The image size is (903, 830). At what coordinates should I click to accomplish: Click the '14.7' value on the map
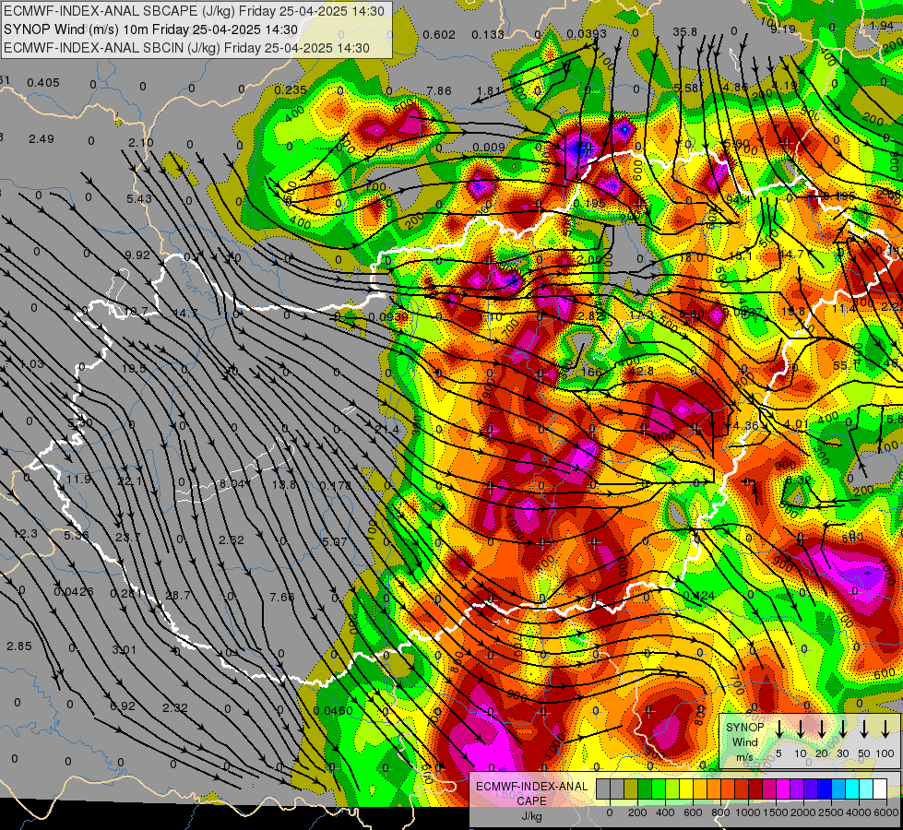pyautogui.click(x=185, y=314)
